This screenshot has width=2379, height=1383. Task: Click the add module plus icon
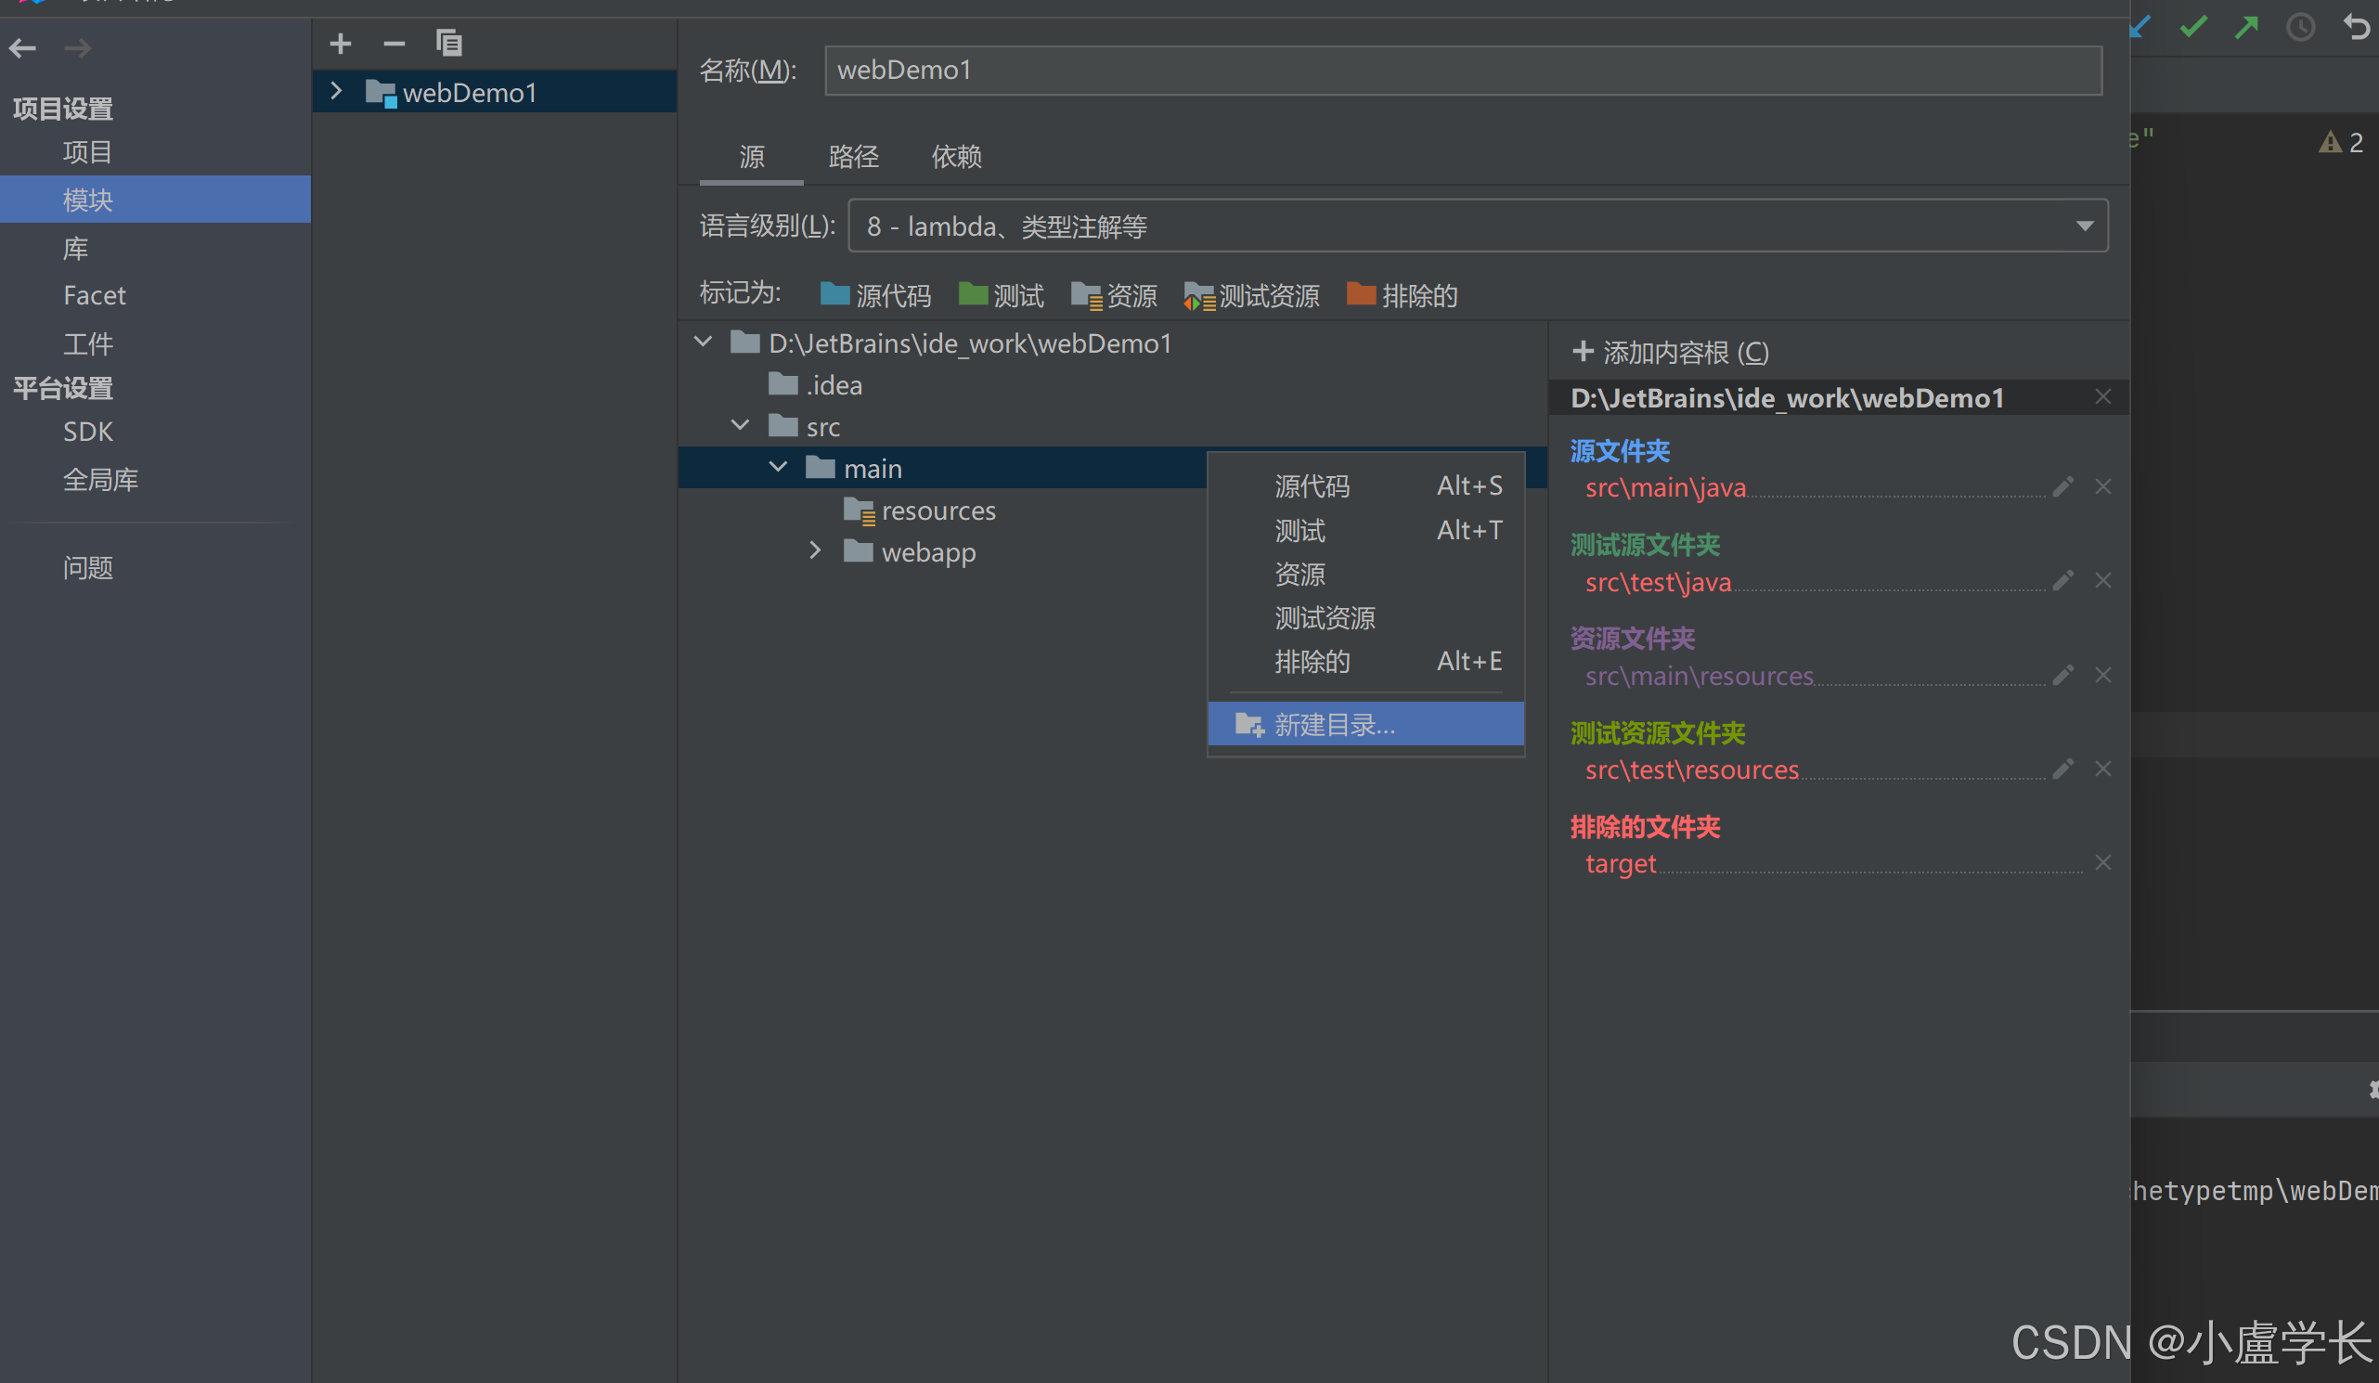[x=341, y=44]
